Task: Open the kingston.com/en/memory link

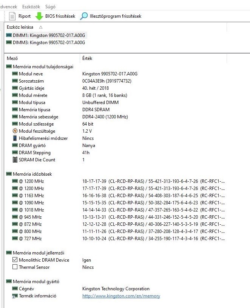Action: (x=121, y=296)
